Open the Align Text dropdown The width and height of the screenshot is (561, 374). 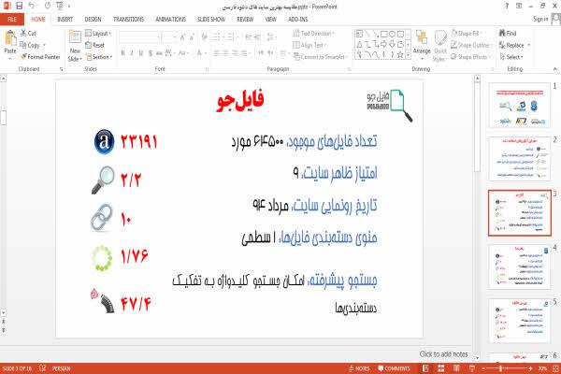point(309,45)
